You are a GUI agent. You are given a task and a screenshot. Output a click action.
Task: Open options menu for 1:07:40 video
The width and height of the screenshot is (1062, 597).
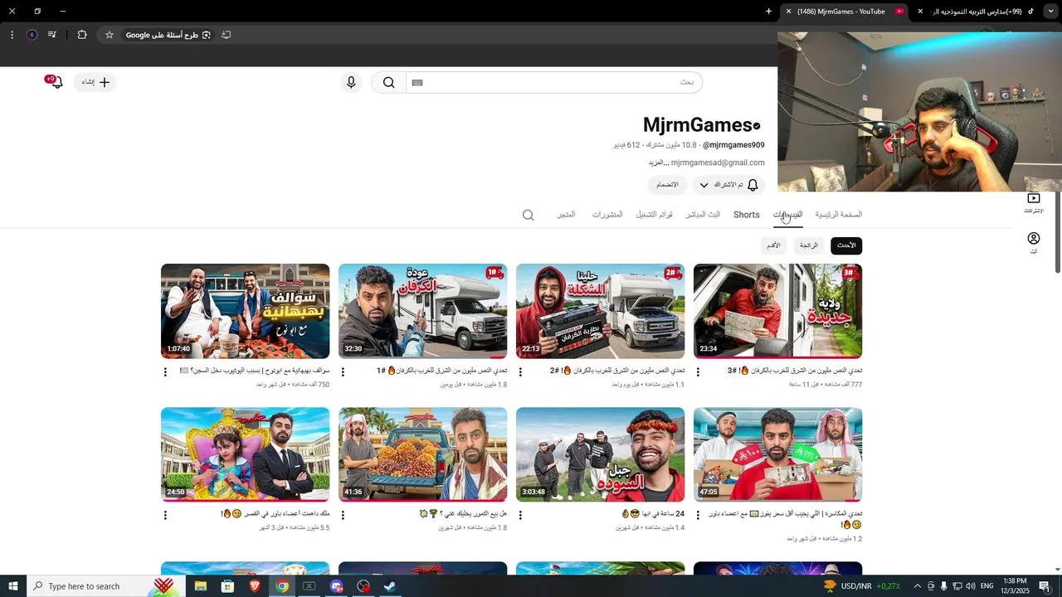coord(165,372)
